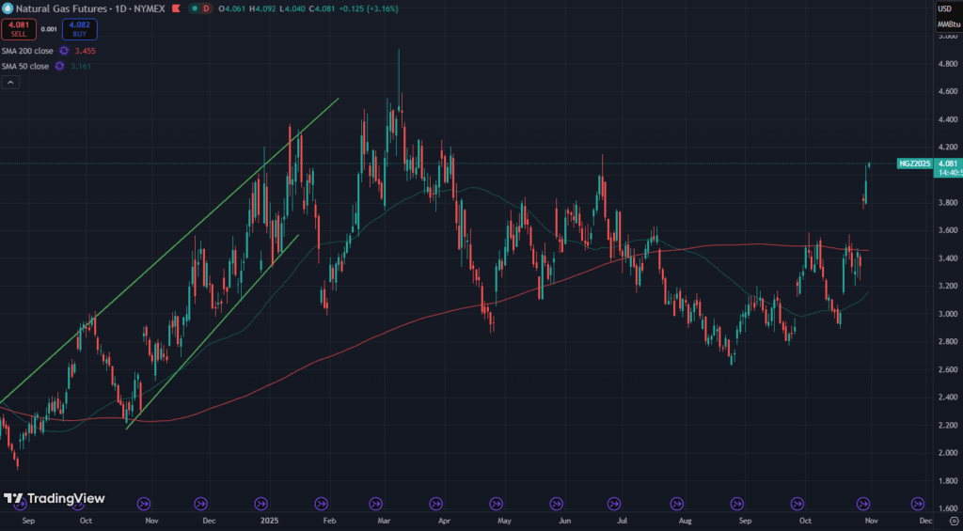Open the TradingView logo link

(x=54, y=499)
